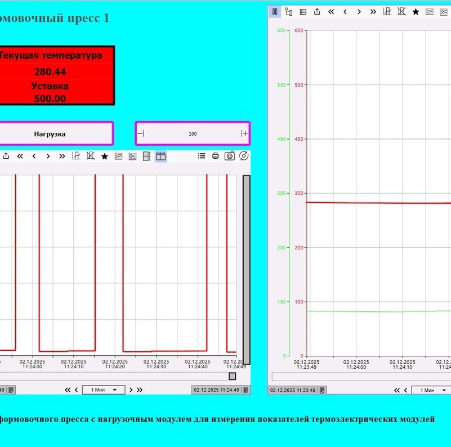The image size is (451, 447).
Task: Decrease the load value with minus button
Action: (141, 133)
